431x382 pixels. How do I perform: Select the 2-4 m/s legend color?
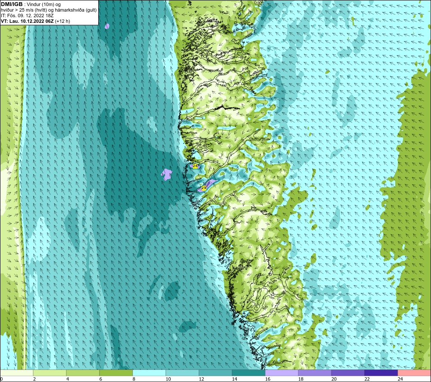coord(50,373)
